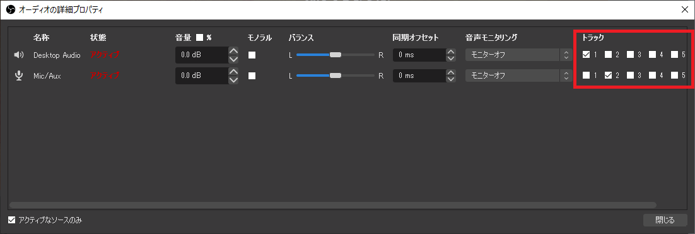Click the horizontal scrollbar
Viewport: 695px width, 234px height.
tap(332, 205)
